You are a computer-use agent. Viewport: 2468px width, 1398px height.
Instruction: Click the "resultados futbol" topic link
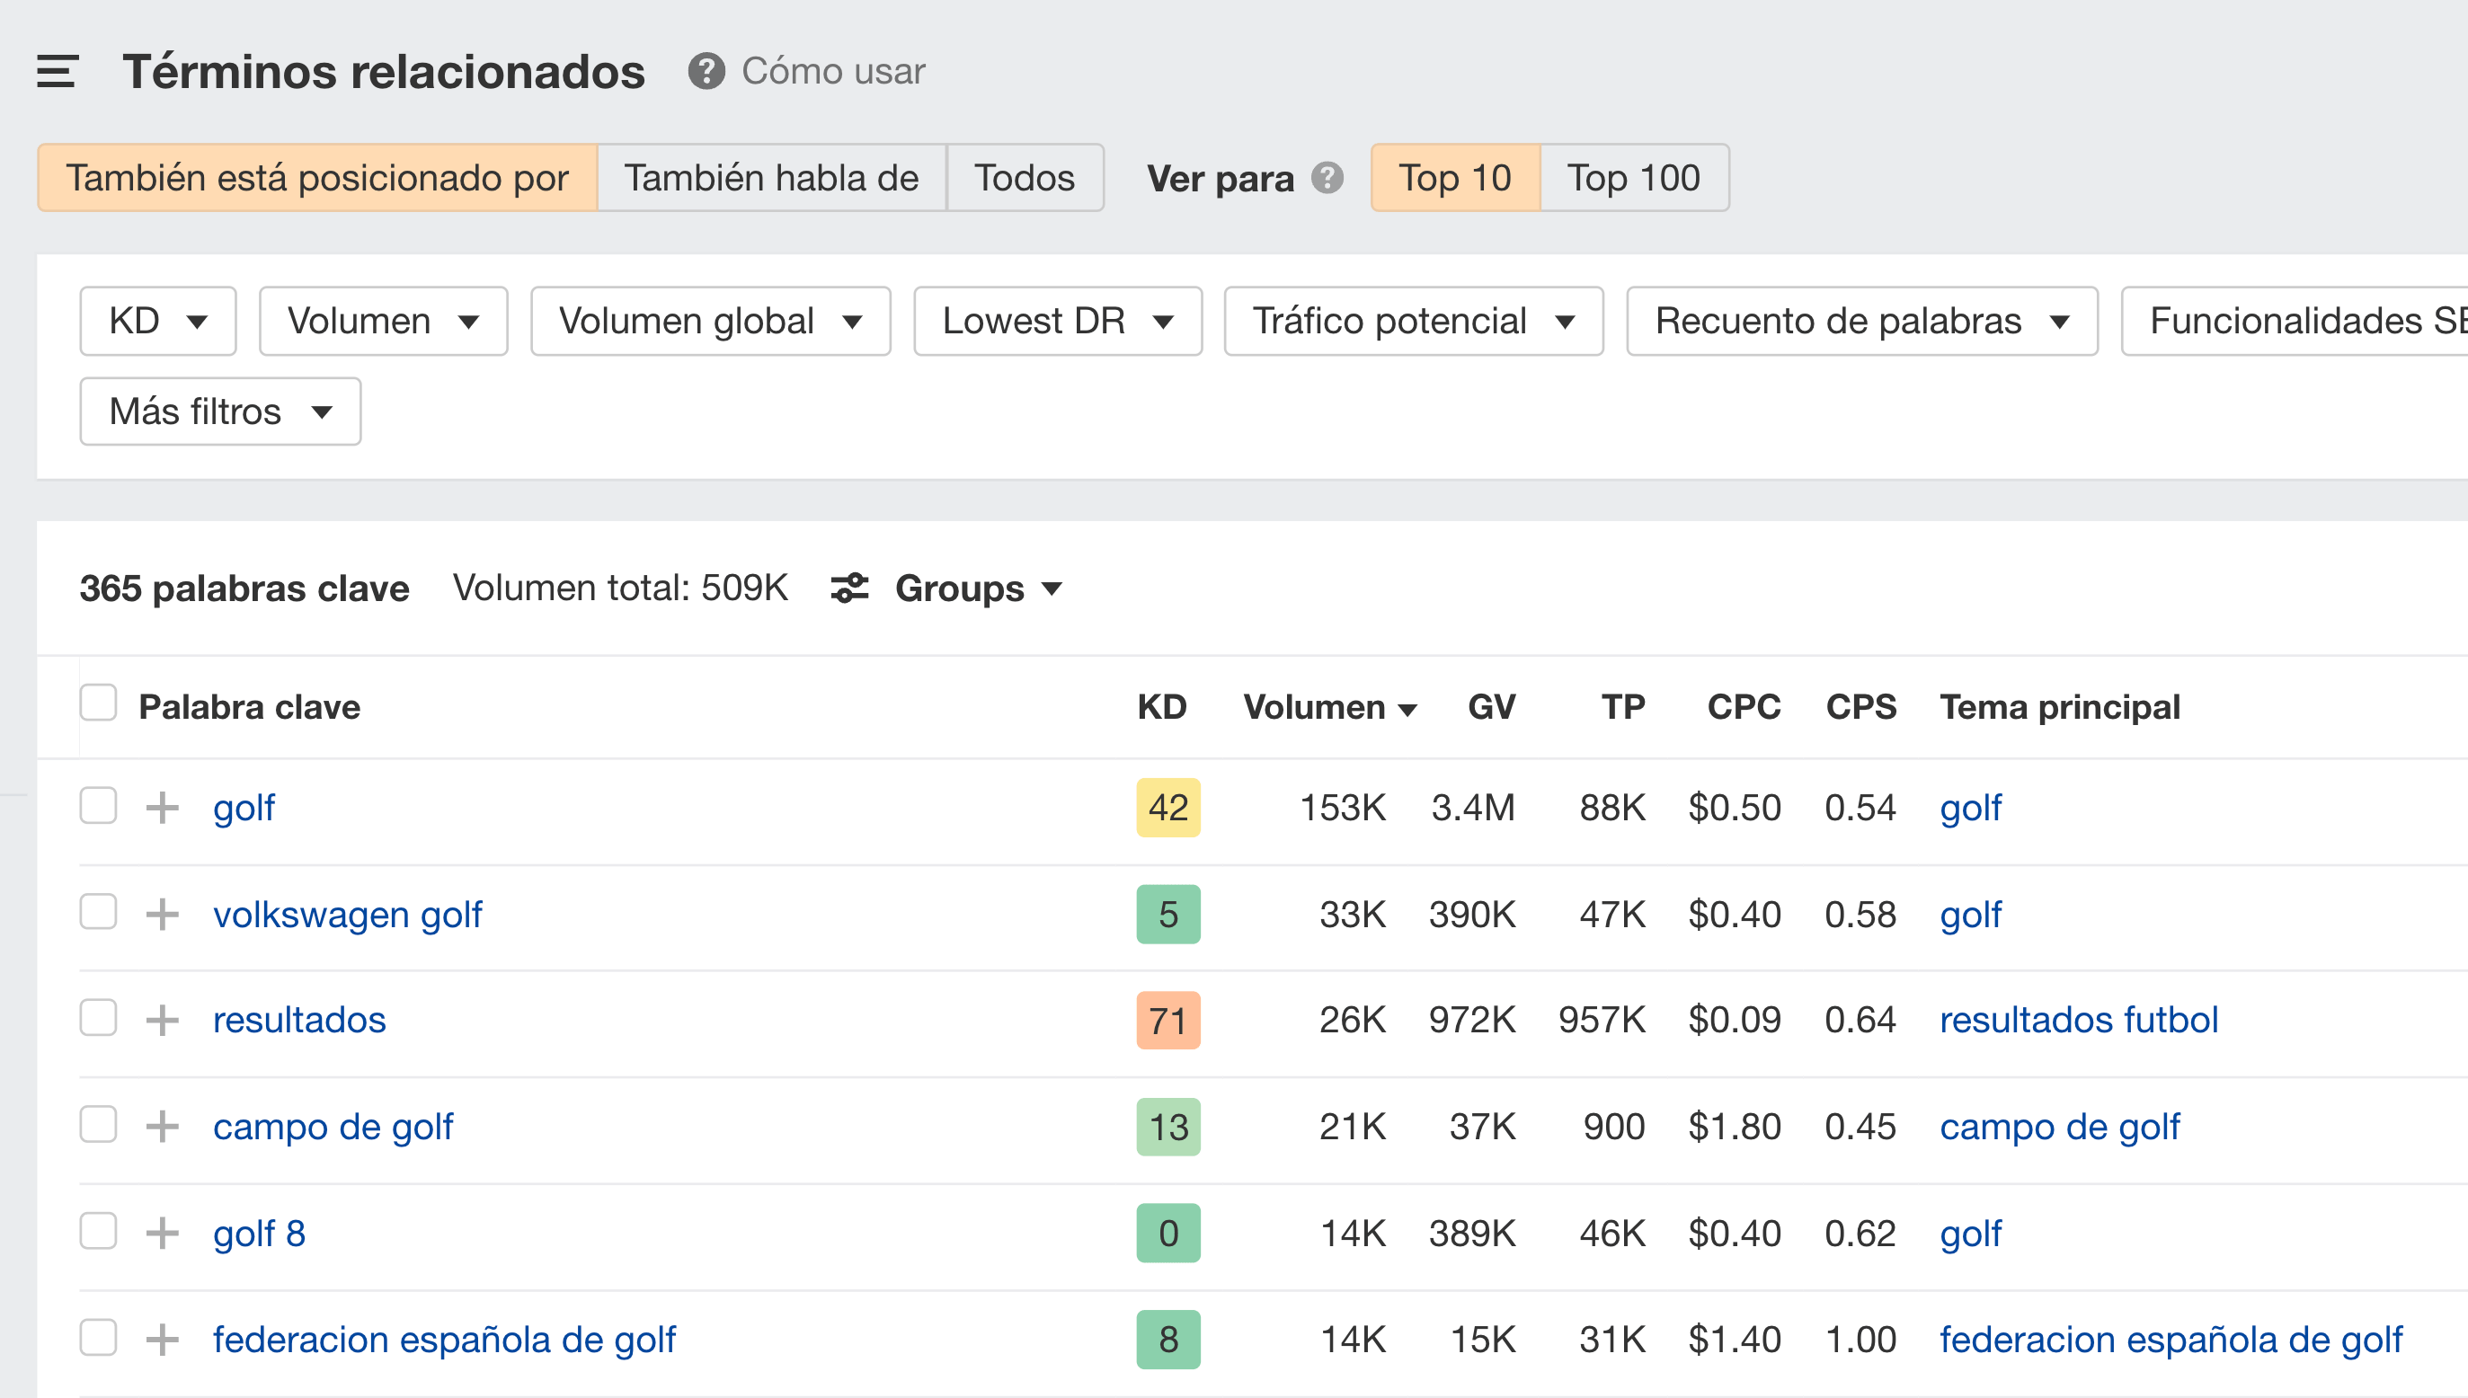(x=2080, y=1020)
